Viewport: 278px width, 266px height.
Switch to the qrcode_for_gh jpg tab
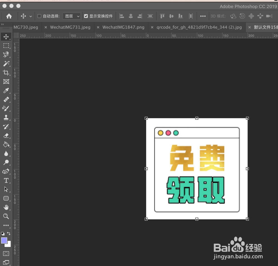click(199, 27)
